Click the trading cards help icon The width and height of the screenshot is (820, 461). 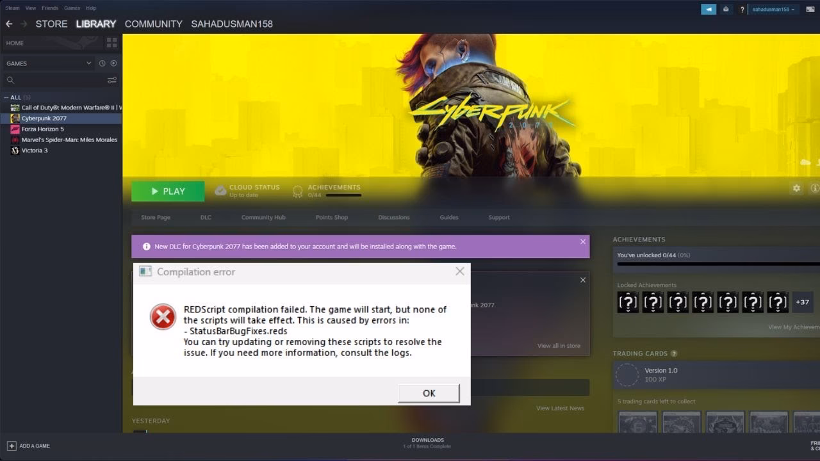coord(674,353)
